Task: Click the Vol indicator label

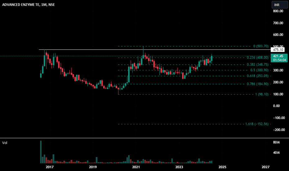Action: [x=5, y=143]
